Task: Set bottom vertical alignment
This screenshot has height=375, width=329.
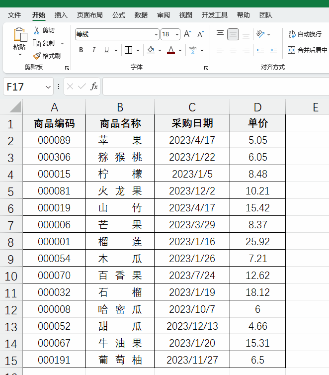Action: click(x=246, y=36)
